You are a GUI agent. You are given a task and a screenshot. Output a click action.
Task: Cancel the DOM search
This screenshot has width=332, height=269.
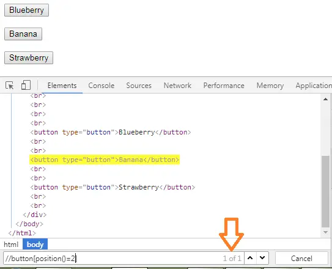pos(301,258)
